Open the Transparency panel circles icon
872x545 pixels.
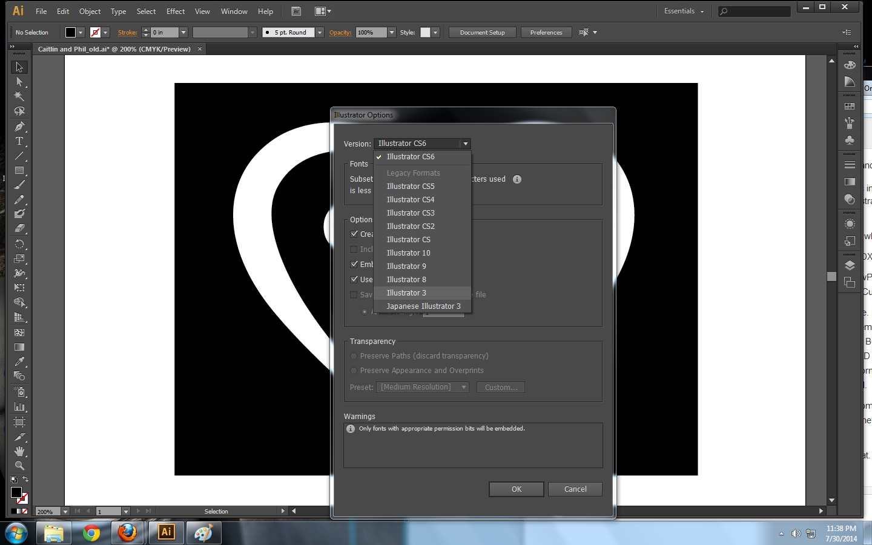point(850,199)
